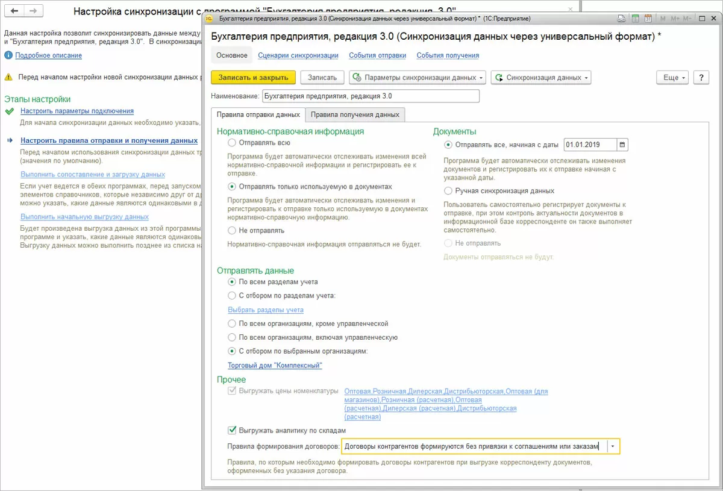Select Ручная синхронизация данных option

448,190
